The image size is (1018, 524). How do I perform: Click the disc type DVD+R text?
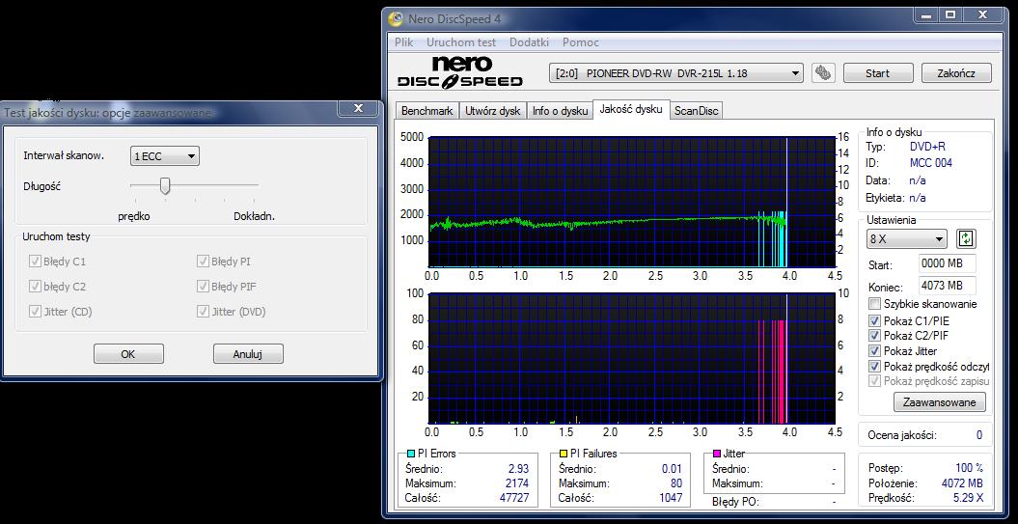927,147
